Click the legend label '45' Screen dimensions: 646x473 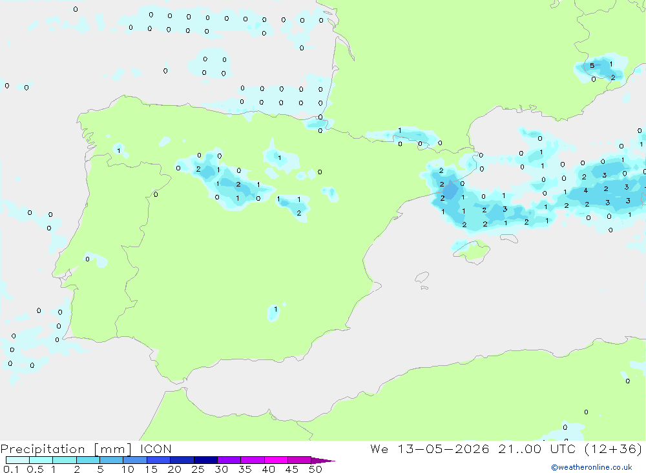click(292, 469)
